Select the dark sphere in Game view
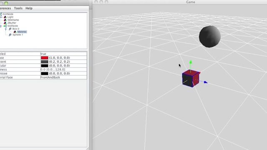 [210, 37]
